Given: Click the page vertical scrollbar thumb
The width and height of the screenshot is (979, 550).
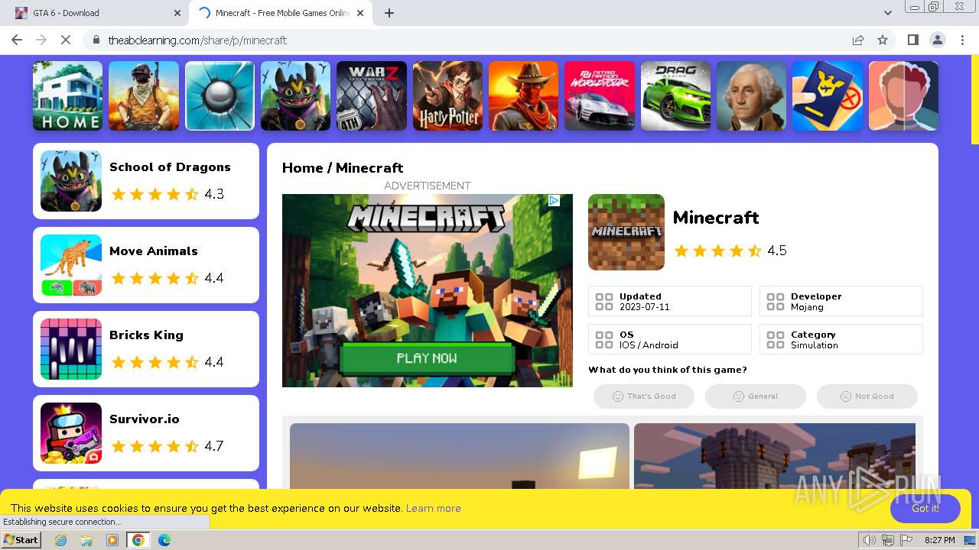Looking at the screenshot, I should (x=974, y=99).
